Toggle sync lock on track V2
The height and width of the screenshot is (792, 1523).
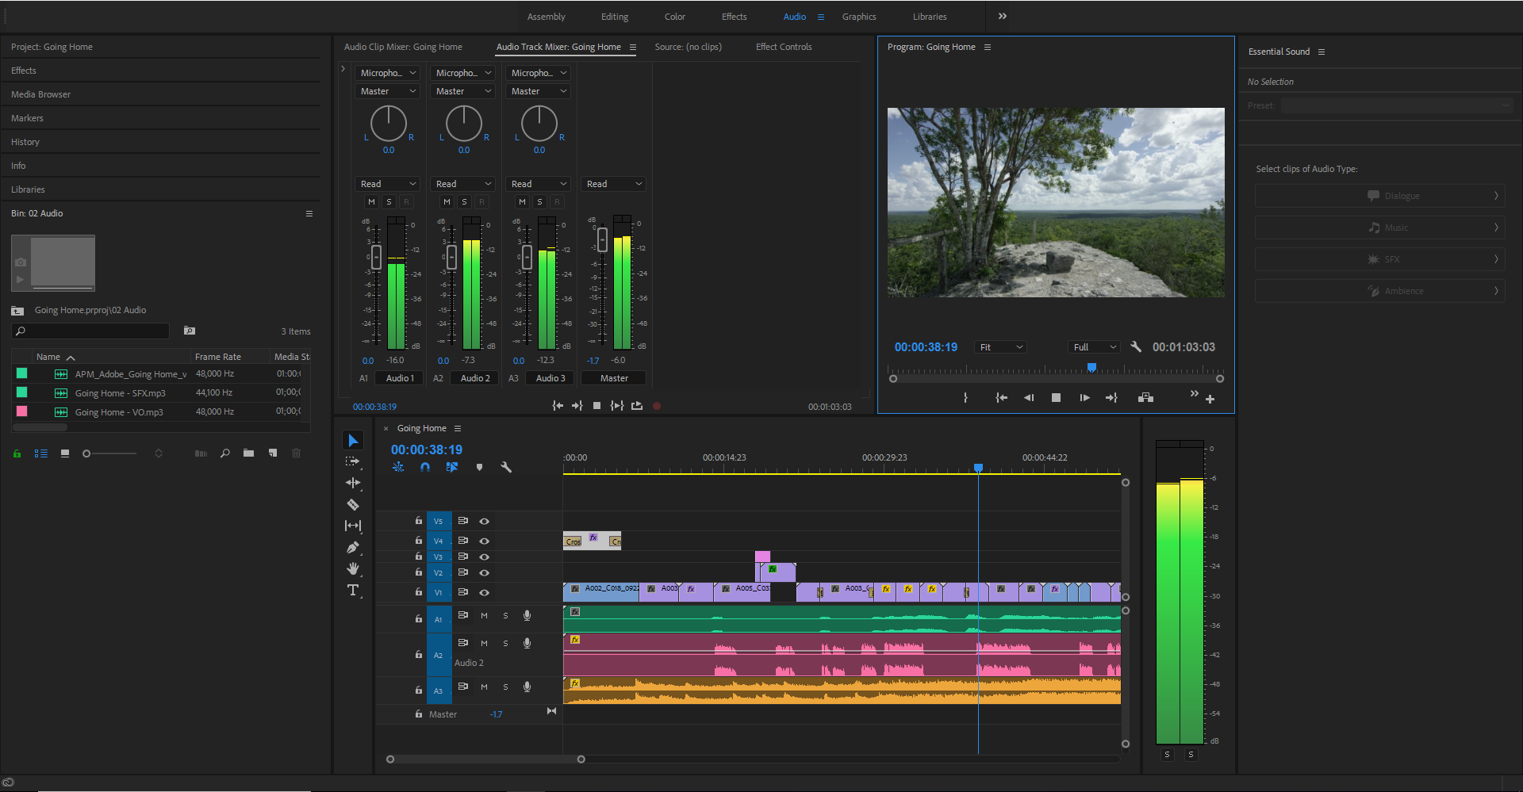click(x=462, y=572)
